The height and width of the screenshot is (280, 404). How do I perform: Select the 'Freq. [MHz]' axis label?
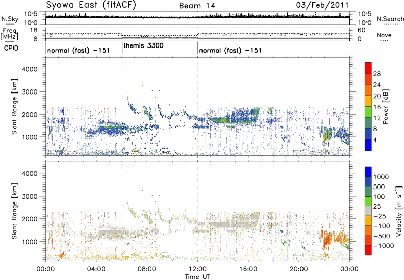pyautogui.click(x=10, y=34)
